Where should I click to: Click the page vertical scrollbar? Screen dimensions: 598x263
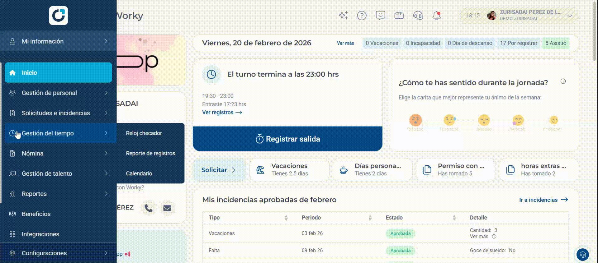tap(594, 31)
